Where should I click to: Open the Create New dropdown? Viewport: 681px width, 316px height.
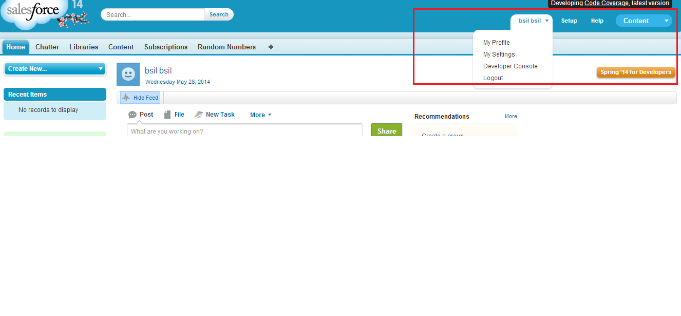tap(55, 69)
